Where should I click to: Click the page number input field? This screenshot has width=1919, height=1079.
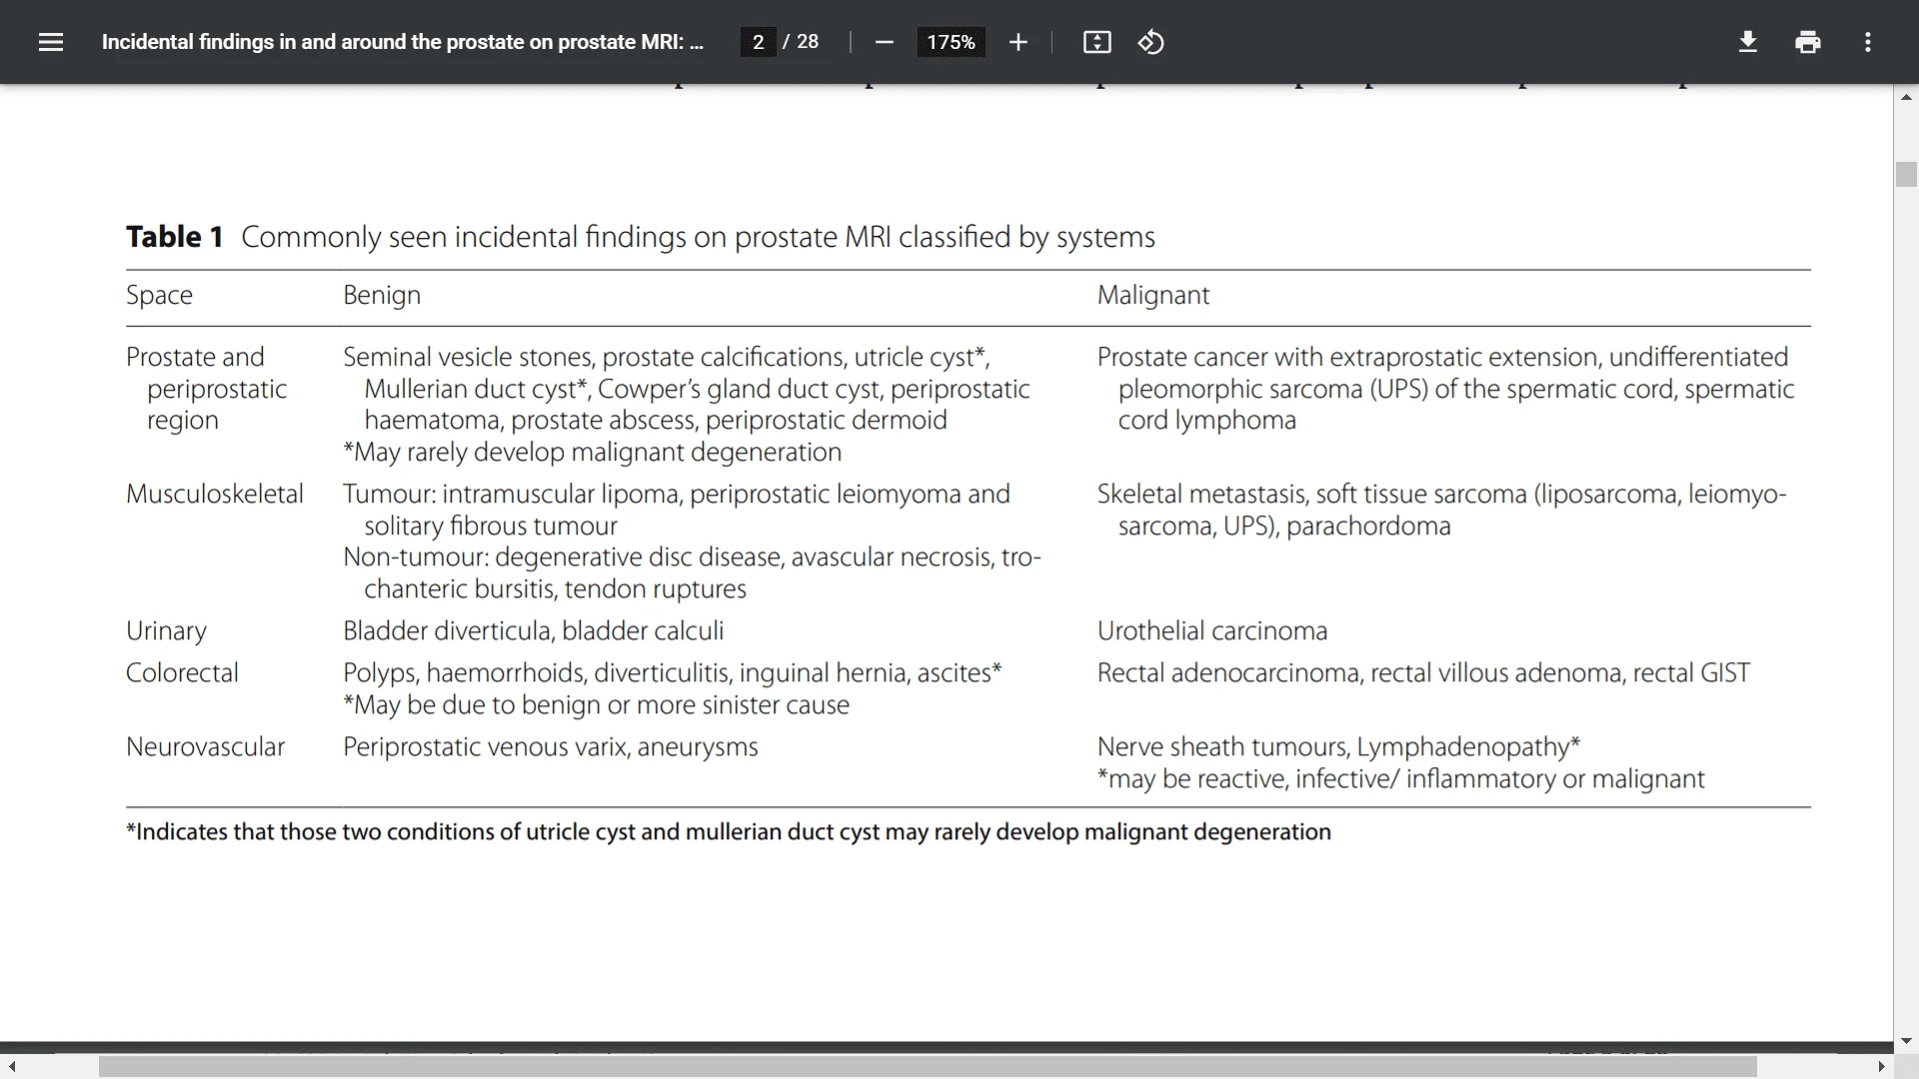pyautogui.click(x=758, y=42)
